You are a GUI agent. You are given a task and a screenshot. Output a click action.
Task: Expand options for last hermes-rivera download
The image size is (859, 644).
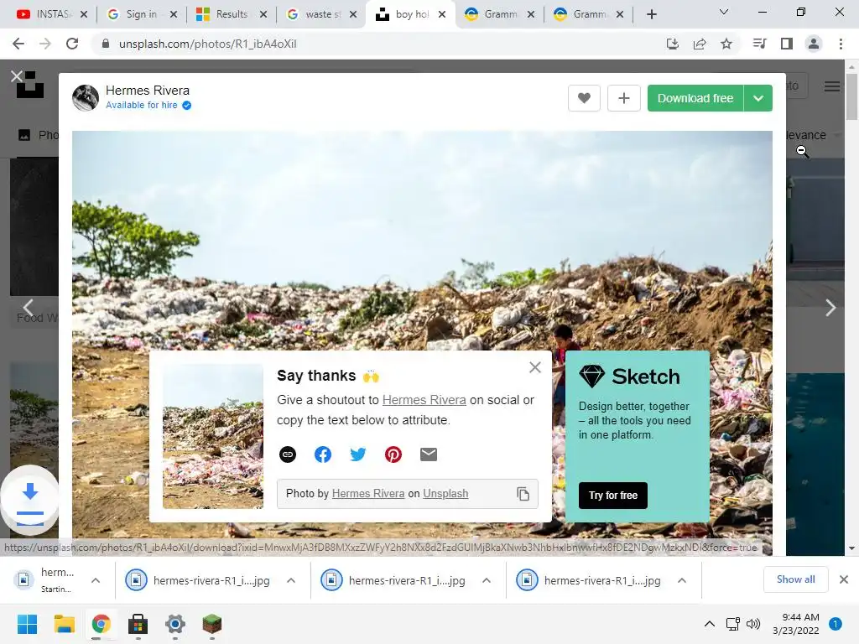[x=682, y=580]
